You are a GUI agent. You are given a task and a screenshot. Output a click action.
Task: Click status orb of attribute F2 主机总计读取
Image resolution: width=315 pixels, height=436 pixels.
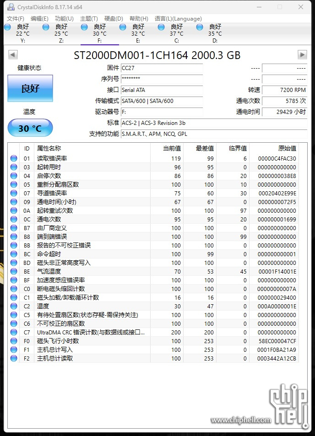click(14, 358)
